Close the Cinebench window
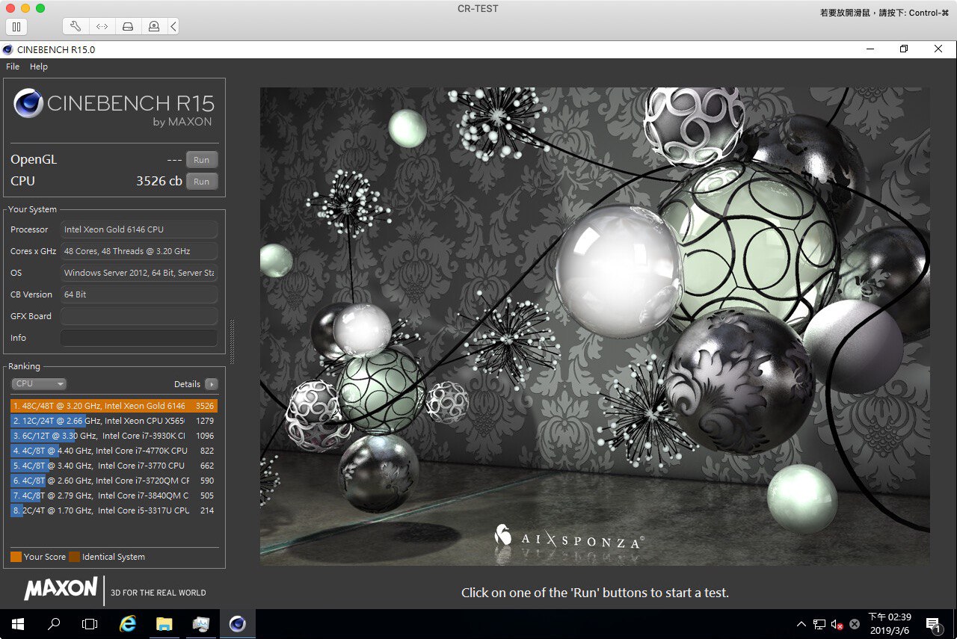Image resolution: width=957 pixels, height=639 pixels. pos(938,49)
